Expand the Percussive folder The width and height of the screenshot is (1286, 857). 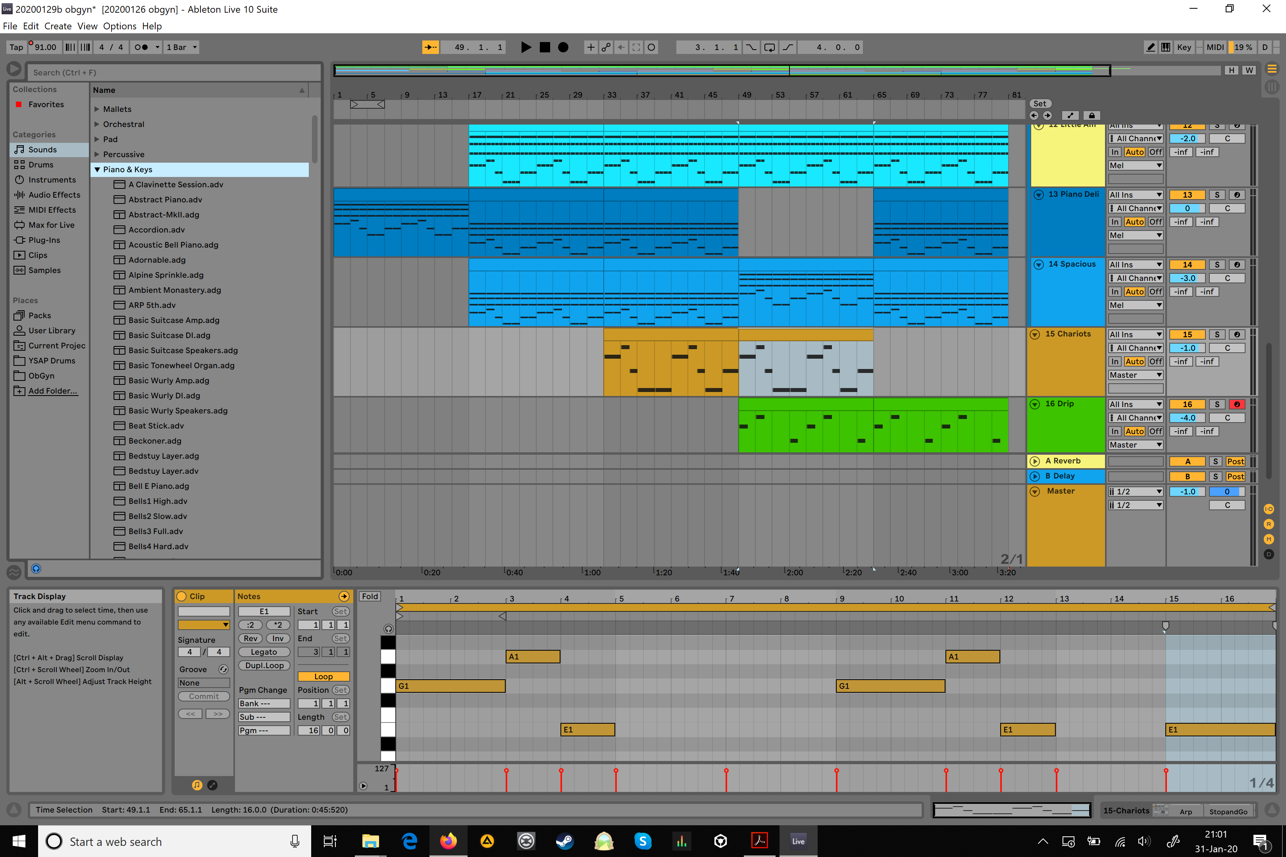point(97,155)
